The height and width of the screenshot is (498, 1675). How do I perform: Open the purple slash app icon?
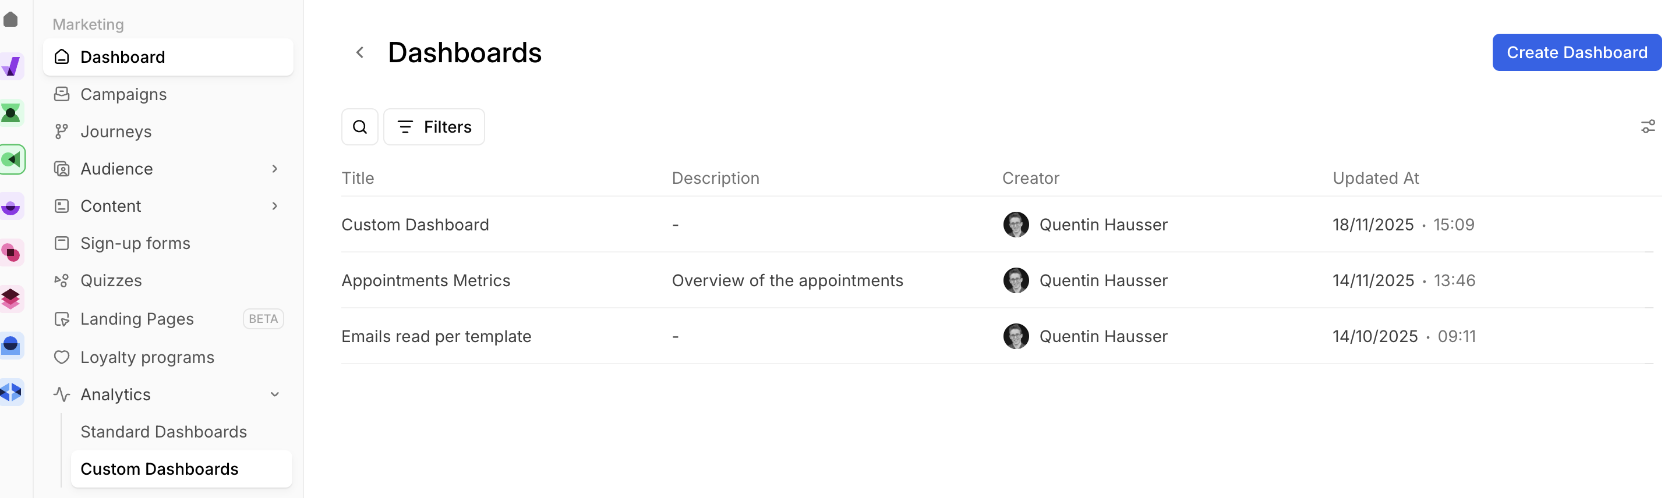pyautogui.click(x=11, y=66)
